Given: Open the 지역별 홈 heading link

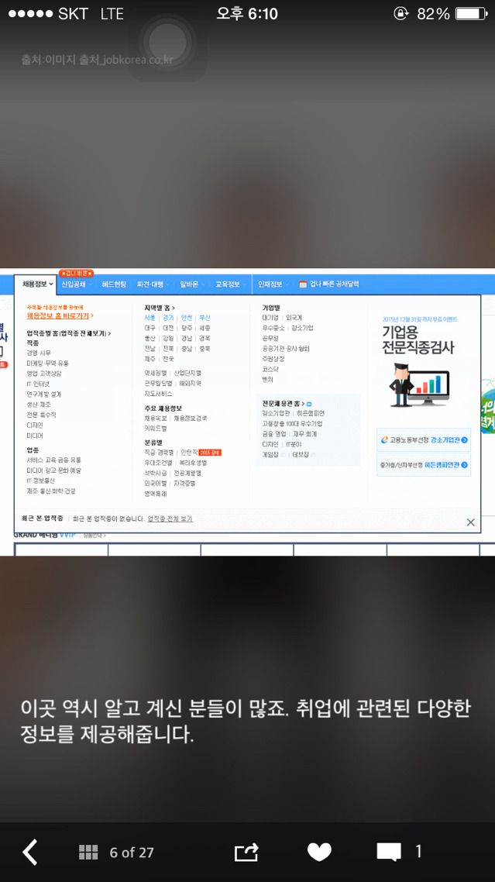Looking at the screenshot, I should click(160, 308).
